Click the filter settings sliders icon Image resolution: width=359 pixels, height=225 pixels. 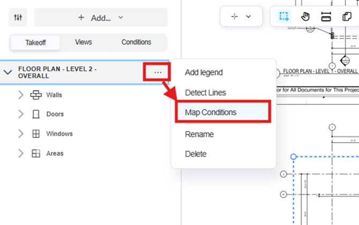click(x=18, y=18)
